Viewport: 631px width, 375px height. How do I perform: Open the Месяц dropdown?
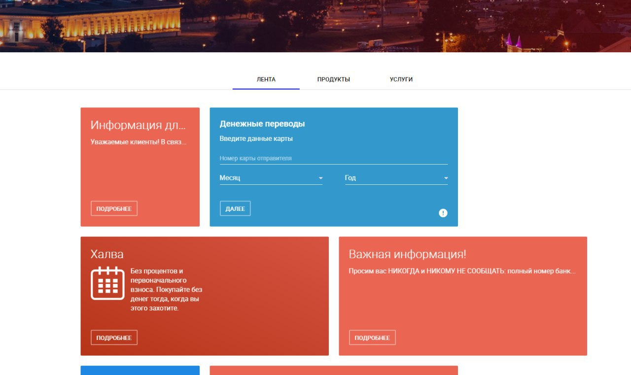coord(271,178)
